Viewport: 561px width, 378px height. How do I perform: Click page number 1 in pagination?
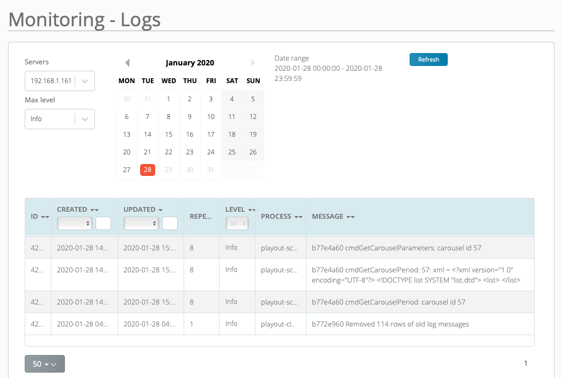[x=526, y=364]
